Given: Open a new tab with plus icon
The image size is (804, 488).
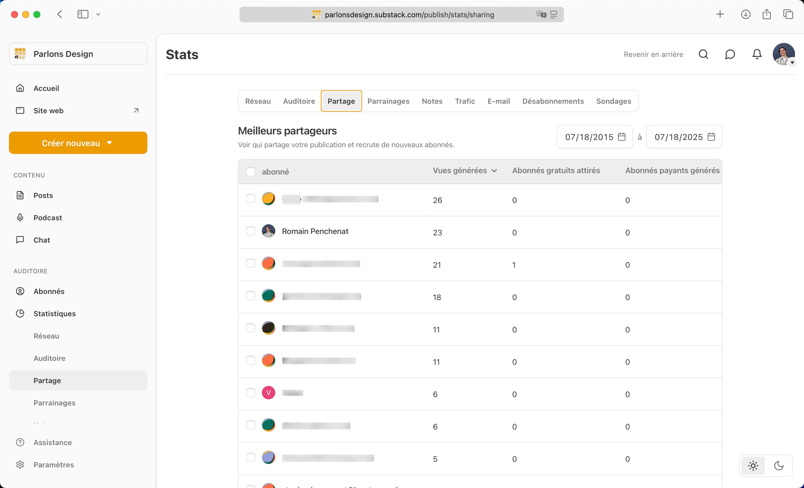Looking at the screenshot, I should (x=720, y=14).
